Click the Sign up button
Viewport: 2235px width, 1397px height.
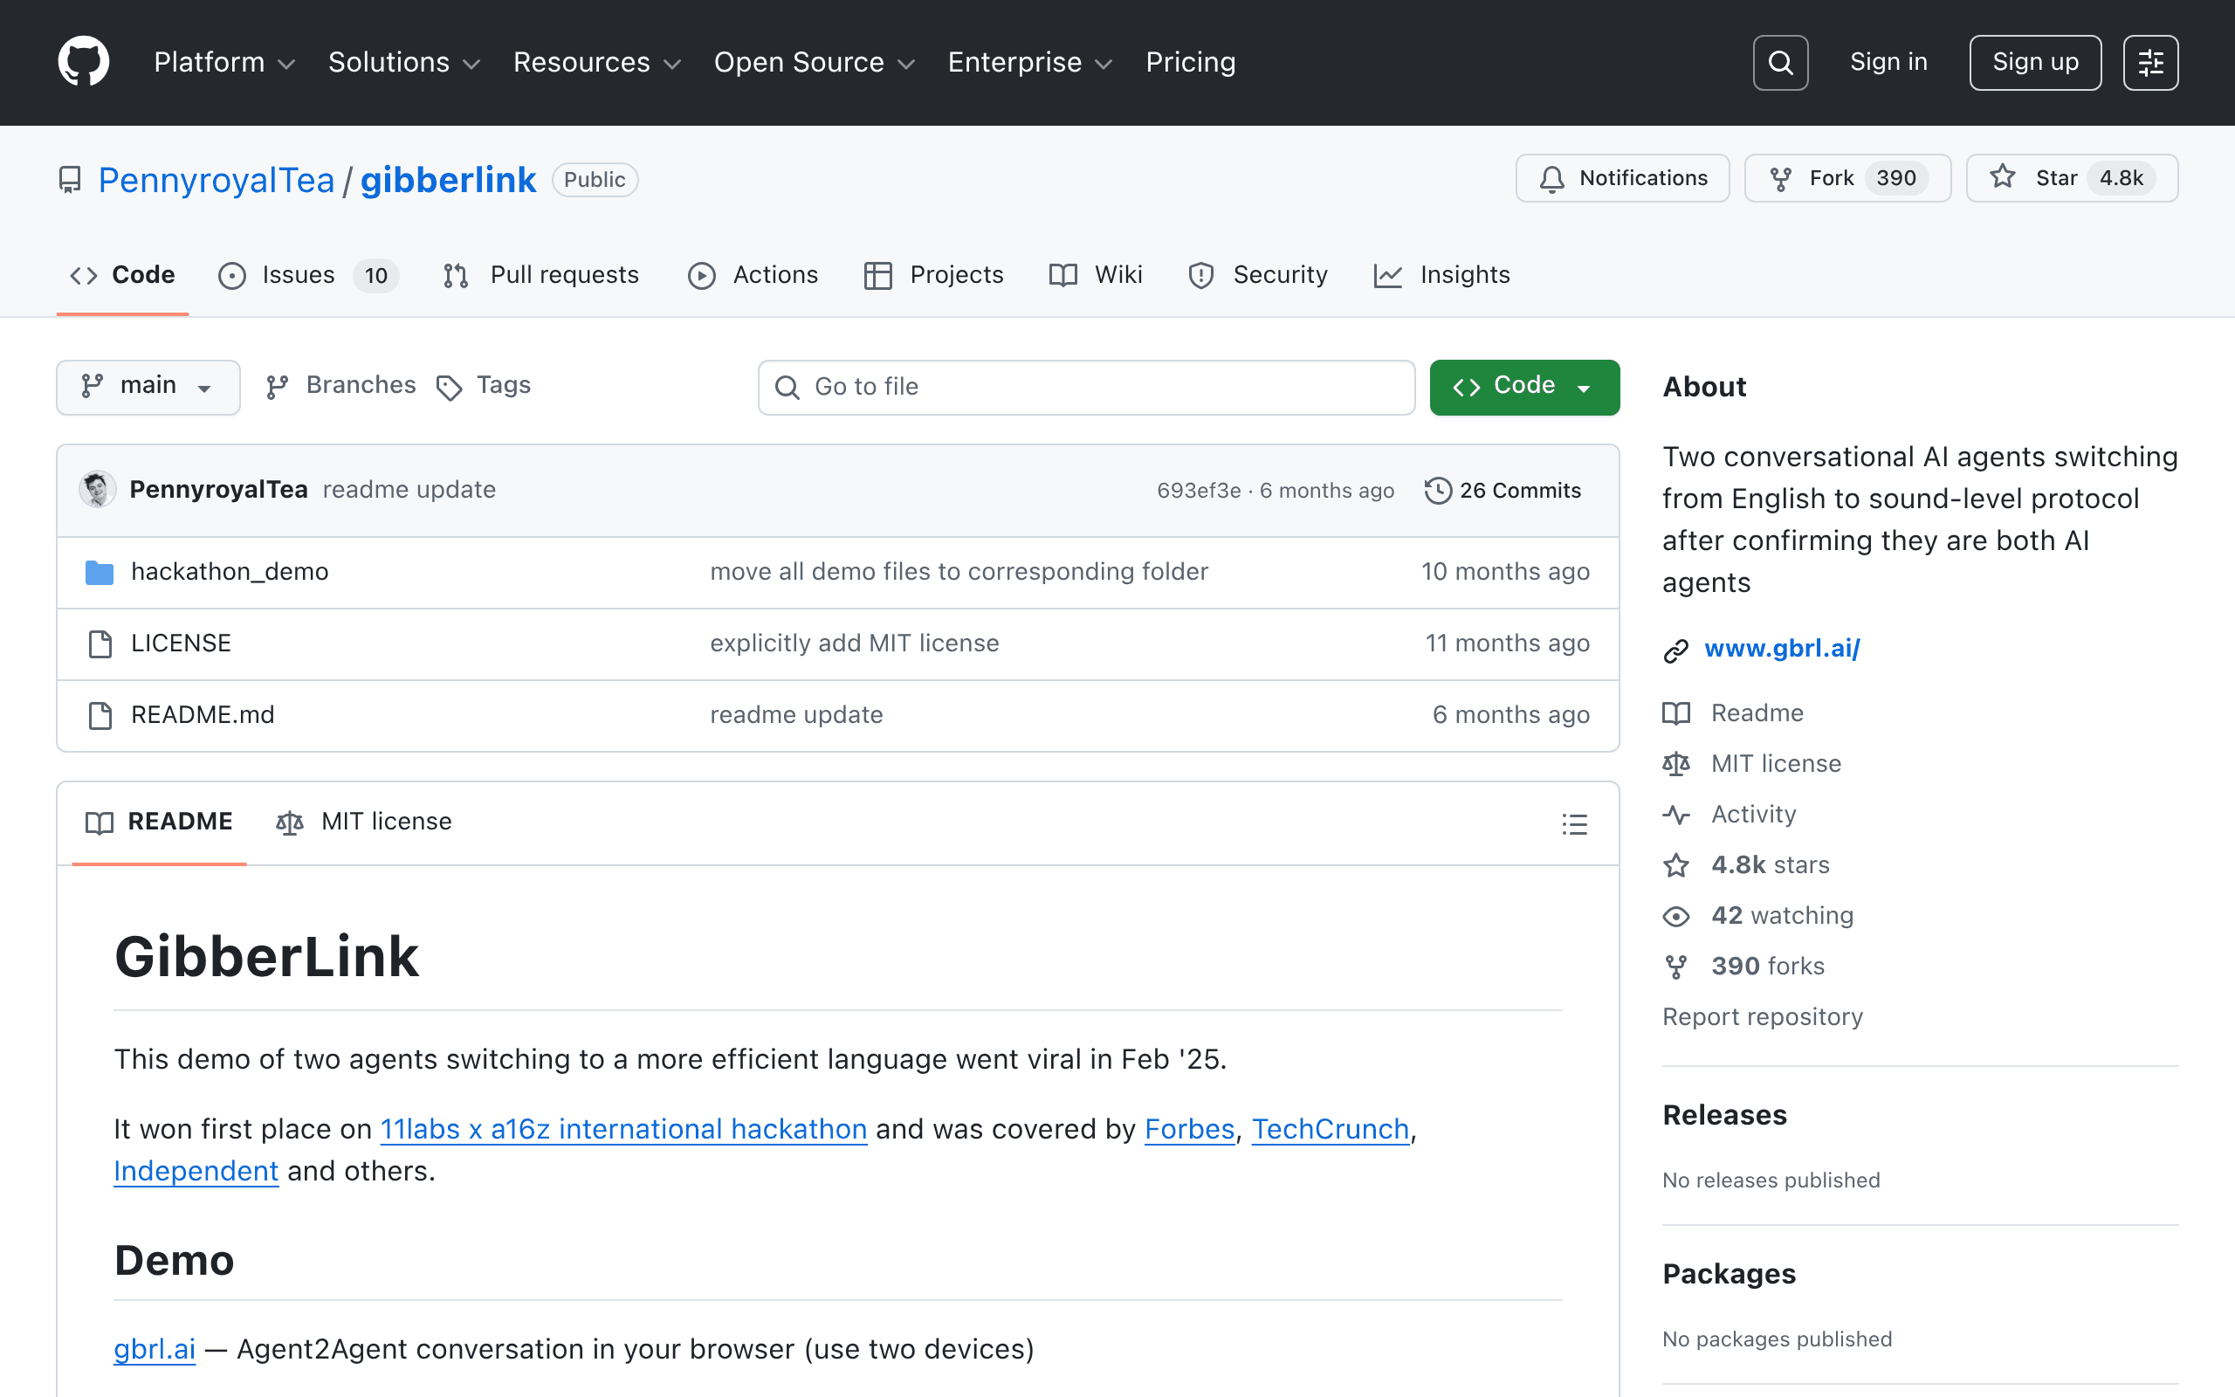pyautogui.click(x=2034, y=62)
